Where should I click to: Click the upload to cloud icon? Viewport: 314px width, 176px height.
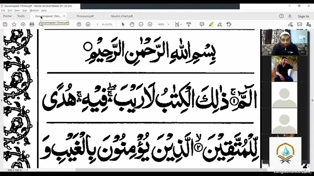pos(23,24)
